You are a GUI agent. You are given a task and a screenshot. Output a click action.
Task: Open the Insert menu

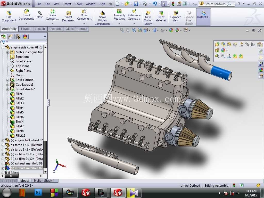pyautogui.click(x=67, y=4)
